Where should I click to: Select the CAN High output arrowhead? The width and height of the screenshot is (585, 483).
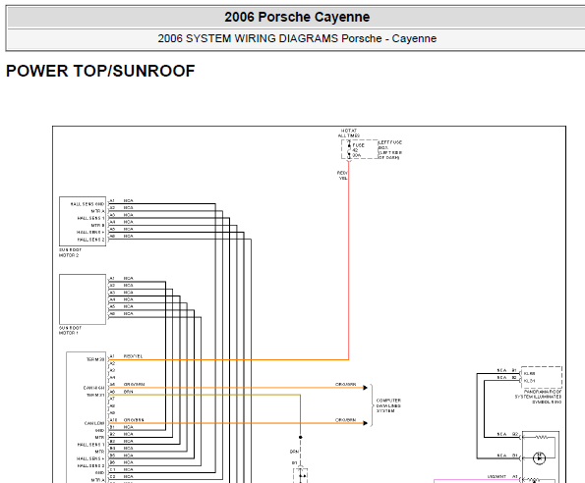pyautogui.click(x=365, y=388)
